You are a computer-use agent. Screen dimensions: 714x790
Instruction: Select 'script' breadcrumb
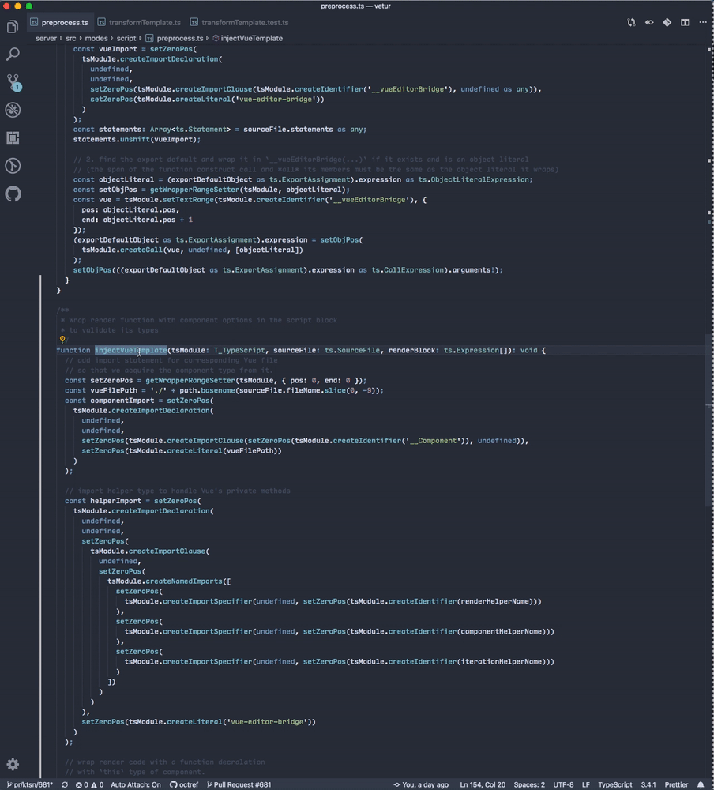coord(126,38)
